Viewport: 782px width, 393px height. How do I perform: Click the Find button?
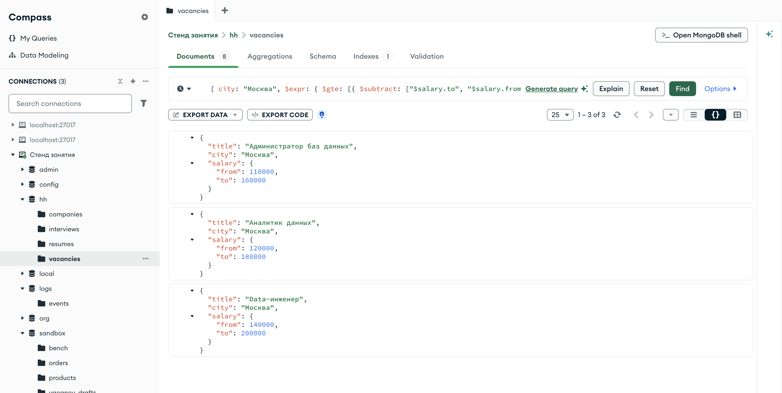[x=682, y=88]
